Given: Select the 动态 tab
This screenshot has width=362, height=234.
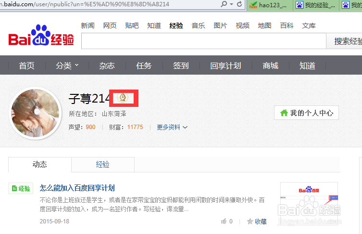Looking at the screenshot, I should (x=40, y=164).
